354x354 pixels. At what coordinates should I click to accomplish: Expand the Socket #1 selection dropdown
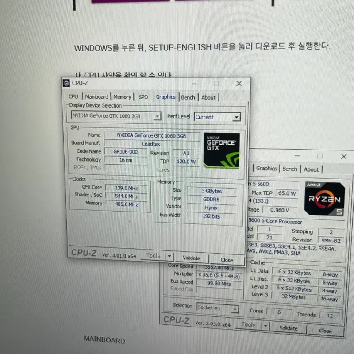pos(235,309)
